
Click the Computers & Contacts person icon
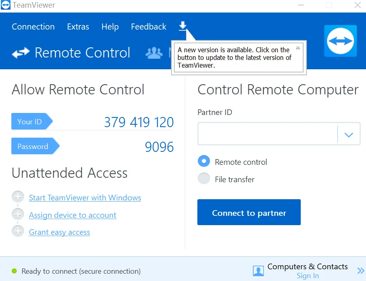[258, 271]
